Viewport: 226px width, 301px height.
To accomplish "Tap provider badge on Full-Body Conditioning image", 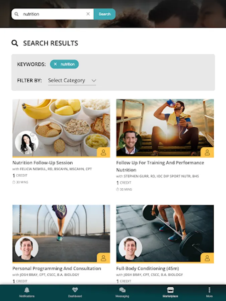I will pyautogui.click(x=207, y=258).
